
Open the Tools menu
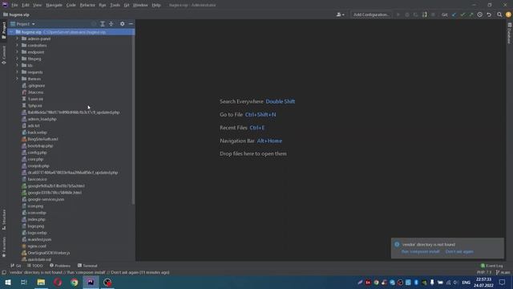tap(115, 6)
